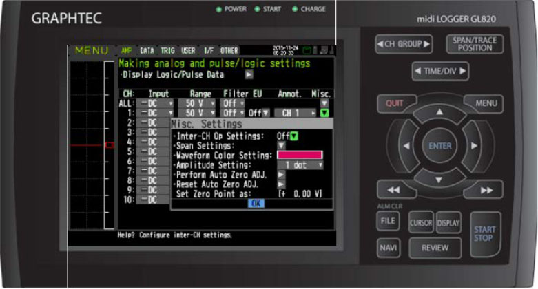Edit channel 1 annotation CH 1 field
This screenshot has height=289, width=538.
295,113
